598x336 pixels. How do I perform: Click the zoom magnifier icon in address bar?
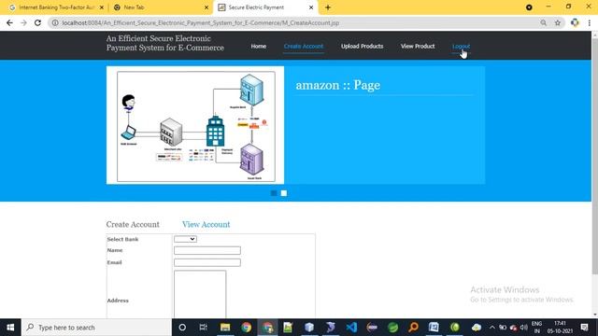point(543,22)
